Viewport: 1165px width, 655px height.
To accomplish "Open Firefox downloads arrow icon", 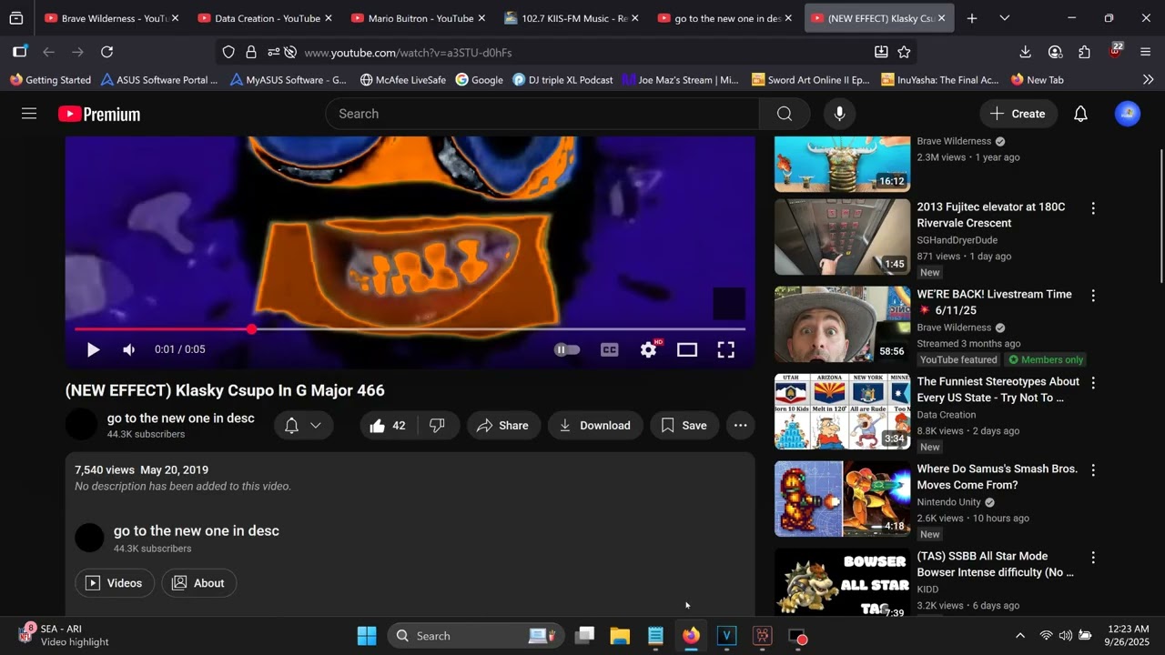I will click(x=1025, y=52).
